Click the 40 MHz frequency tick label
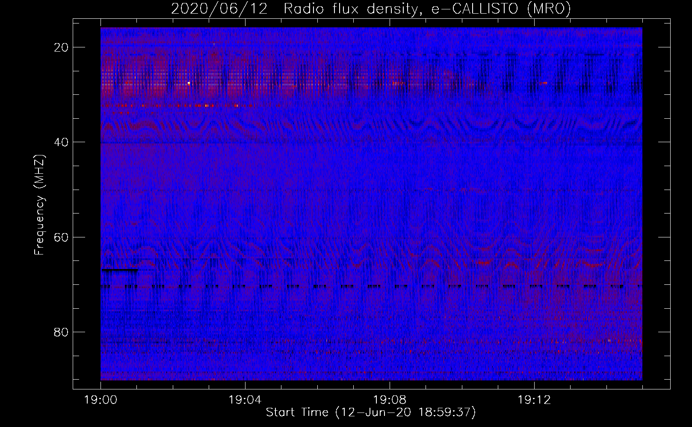Viewport: 692px width, 427px height. coord(61,142)
